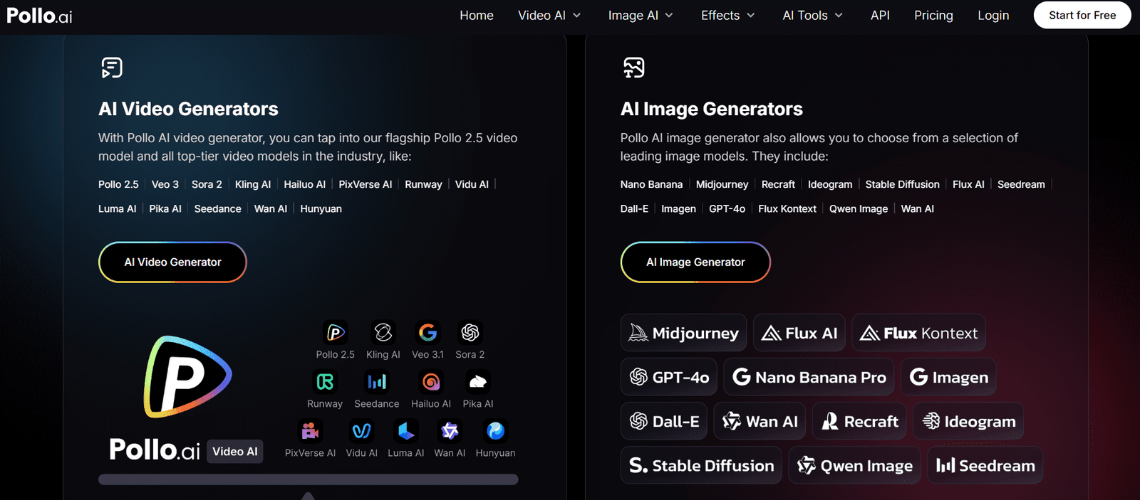Open the Veo 3.1 Google icon
Screen dimensions: 1140x500
click(427, 333)
